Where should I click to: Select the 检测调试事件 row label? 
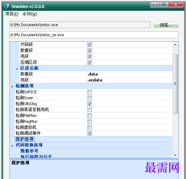pos(28,133)
